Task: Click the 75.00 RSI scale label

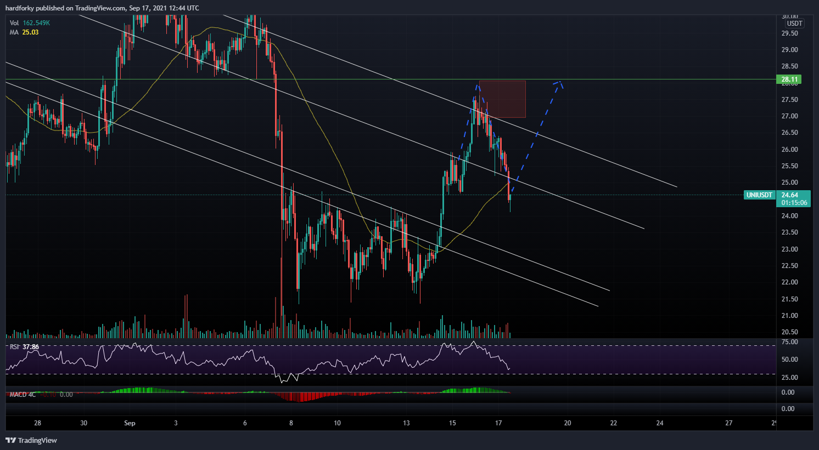Action: (789, 342)
